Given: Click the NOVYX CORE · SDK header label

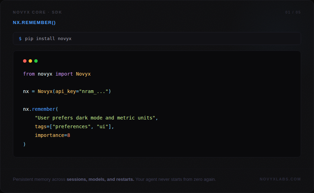Looking at the screenshot, I should pyautogui.click(x=37, y=12).
